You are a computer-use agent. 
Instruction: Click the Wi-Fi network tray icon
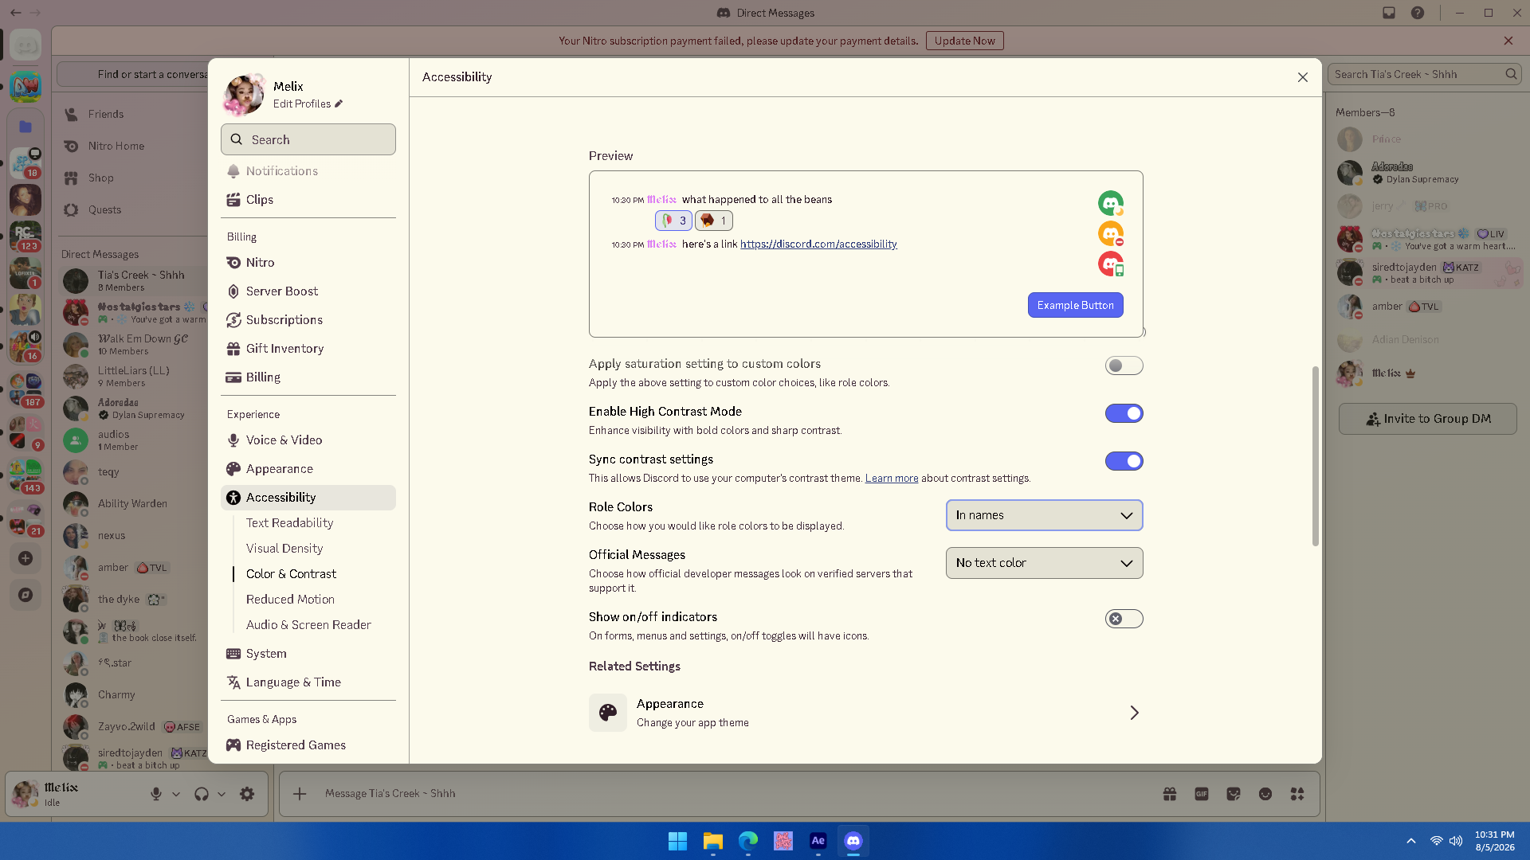coord(1436,841)
